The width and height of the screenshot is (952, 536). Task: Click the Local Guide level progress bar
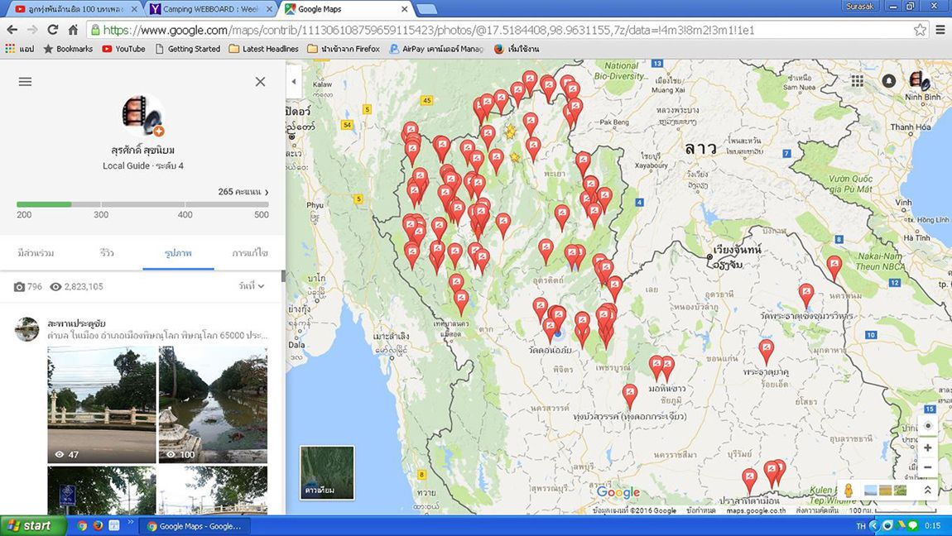pos(142,204)
